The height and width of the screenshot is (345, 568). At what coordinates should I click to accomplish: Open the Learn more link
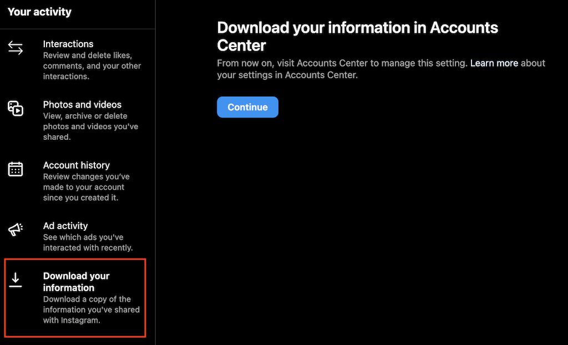(494, 63)
